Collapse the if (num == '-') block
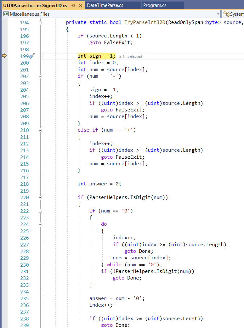Screen dimensions: 244x328 click(40, 76)
